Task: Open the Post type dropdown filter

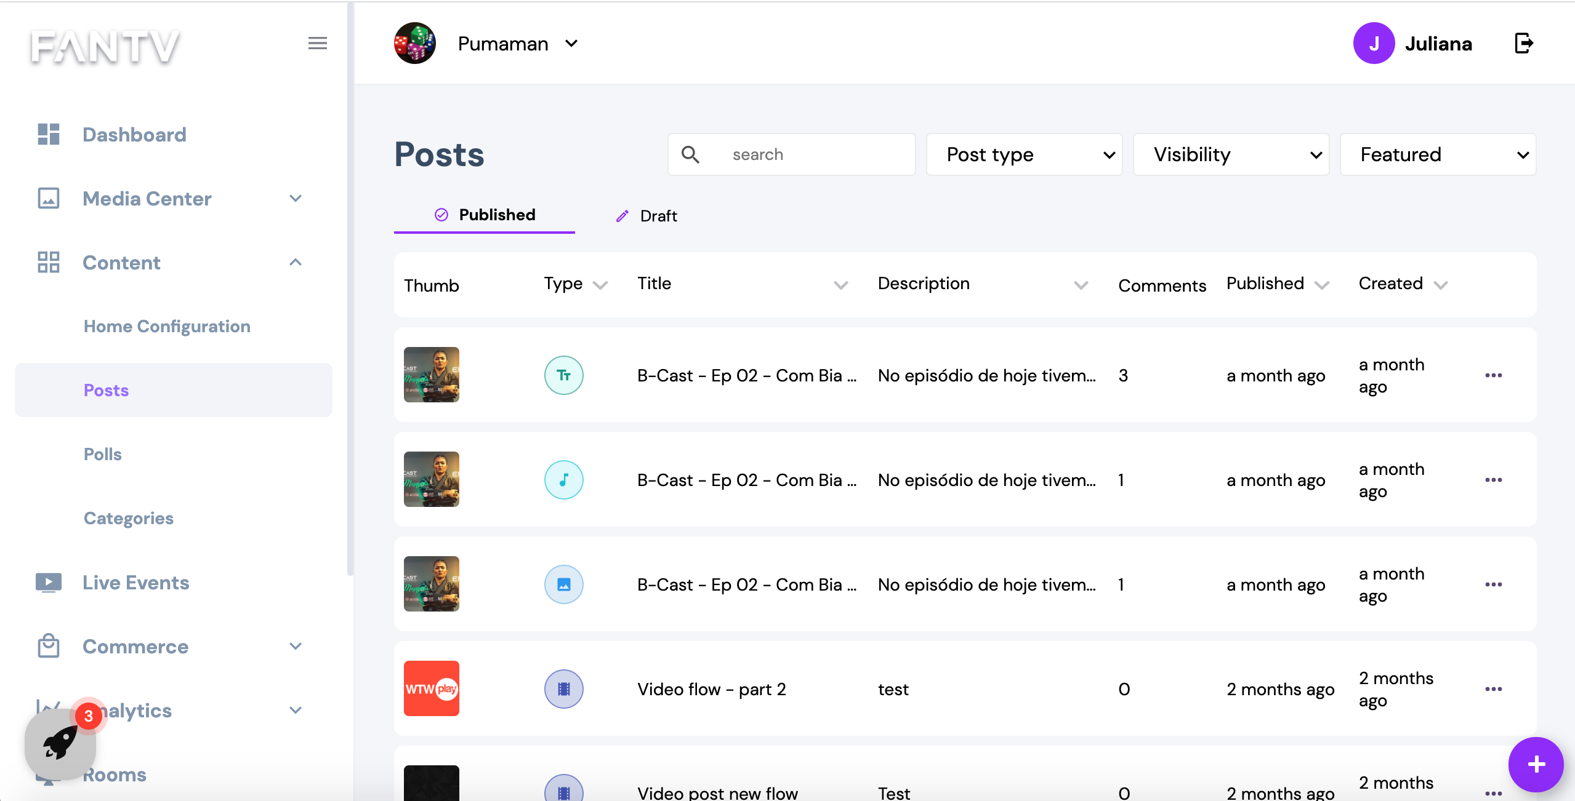Action: pyautogui.click(x=1024, y=154)
